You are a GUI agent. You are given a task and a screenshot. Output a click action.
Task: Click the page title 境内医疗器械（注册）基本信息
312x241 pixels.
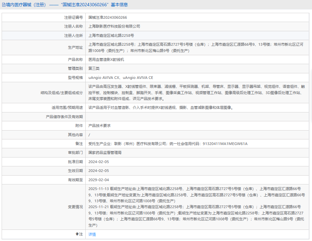tap(67, 5)
